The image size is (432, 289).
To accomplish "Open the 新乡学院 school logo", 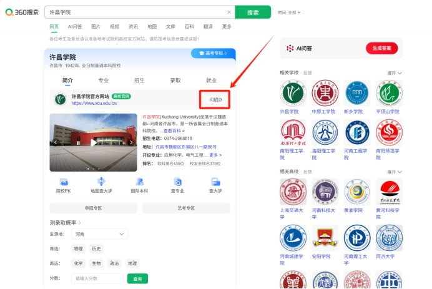I will (357, 93).
